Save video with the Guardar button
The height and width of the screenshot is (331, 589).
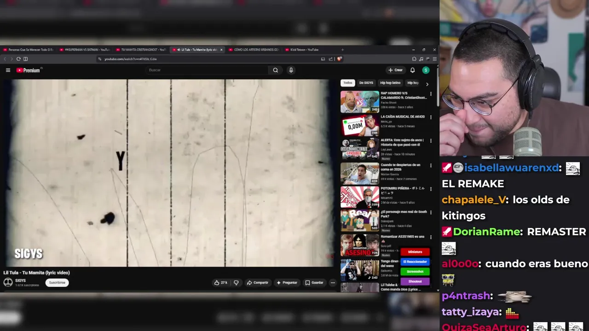coord(314,283)
